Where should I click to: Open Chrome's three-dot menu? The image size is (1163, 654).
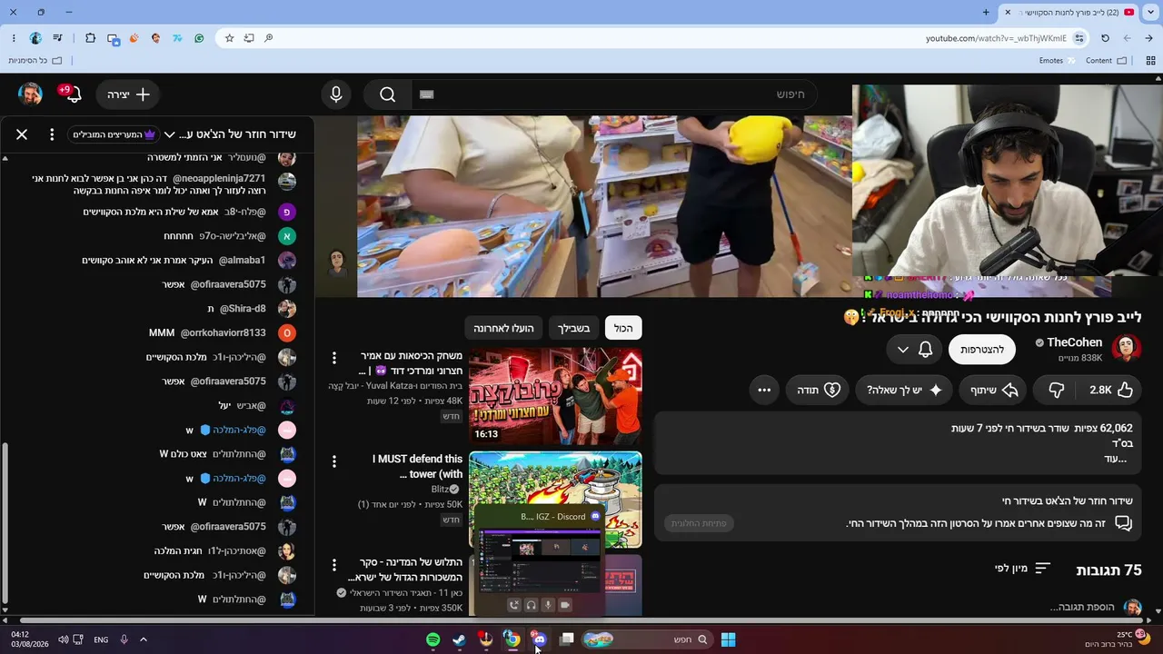14,38
